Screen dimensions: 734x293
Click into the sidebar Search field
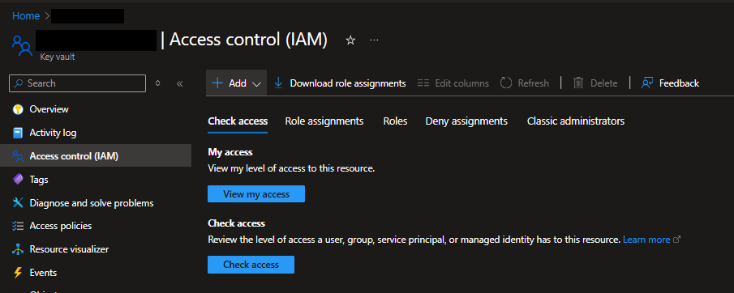coord(77,83)
